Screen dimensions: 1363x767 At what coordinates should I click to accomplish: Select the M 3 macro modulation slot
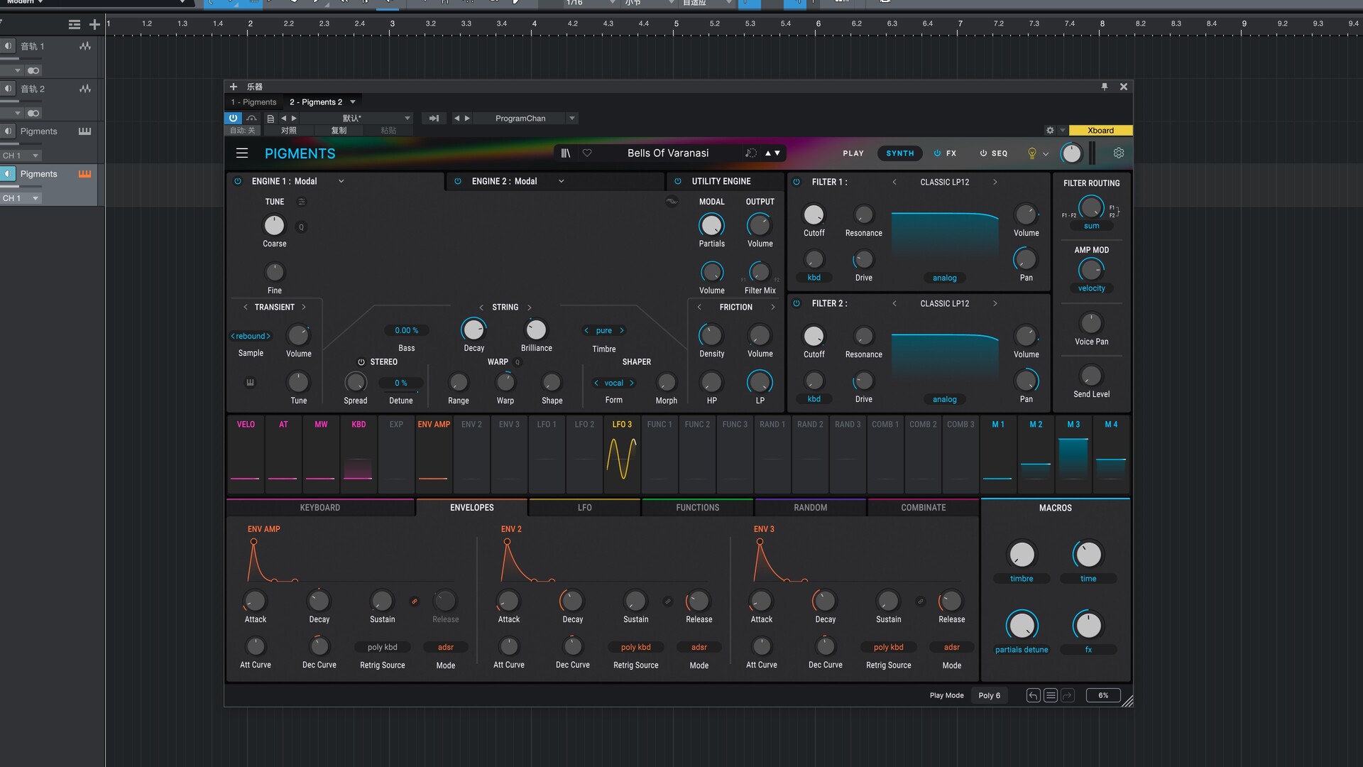point(1073,455)
